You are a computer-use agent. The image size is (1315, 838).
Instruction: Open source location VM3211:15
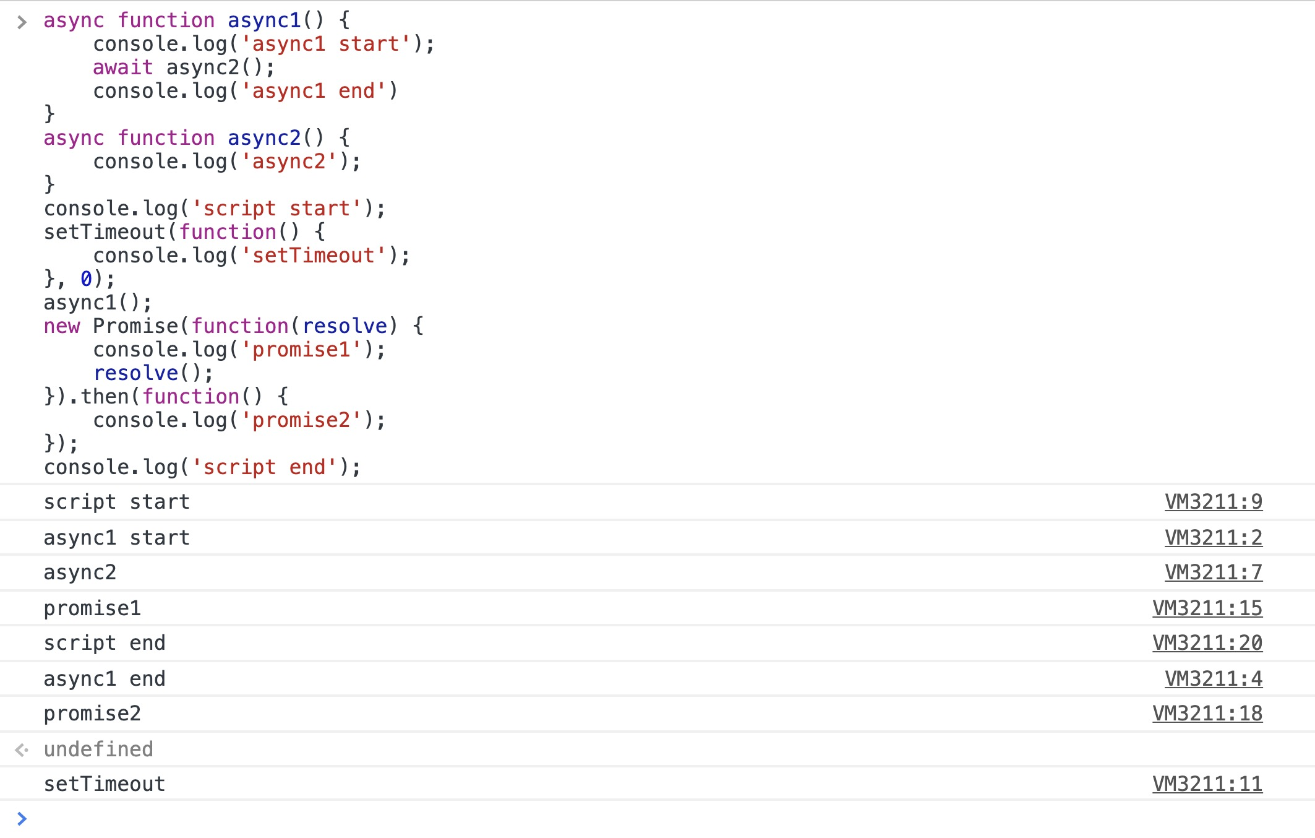click(1207, 608)
